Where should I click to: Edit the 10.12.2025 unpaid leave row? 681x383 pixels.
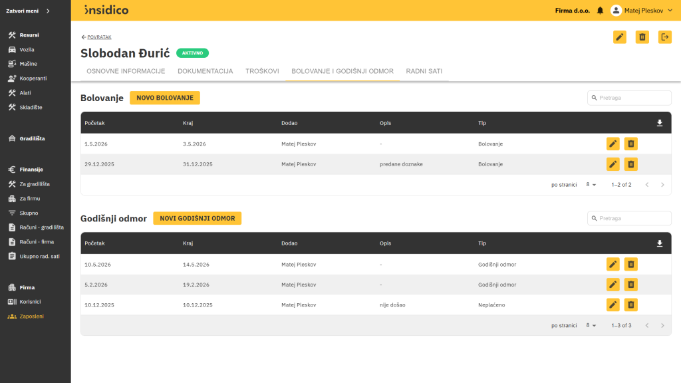pos(613,305)
